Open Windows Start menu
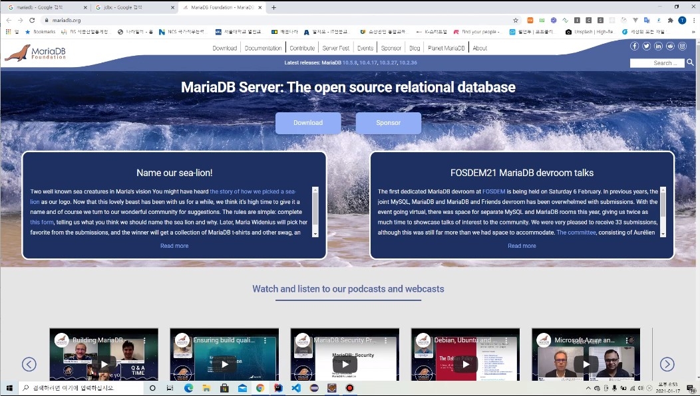700x396 pixels. [x=9, y=388]
